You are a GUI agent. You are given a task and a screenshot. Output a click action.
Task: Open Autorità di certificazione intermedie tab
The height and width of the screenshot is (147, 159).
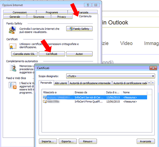point(90,83)
